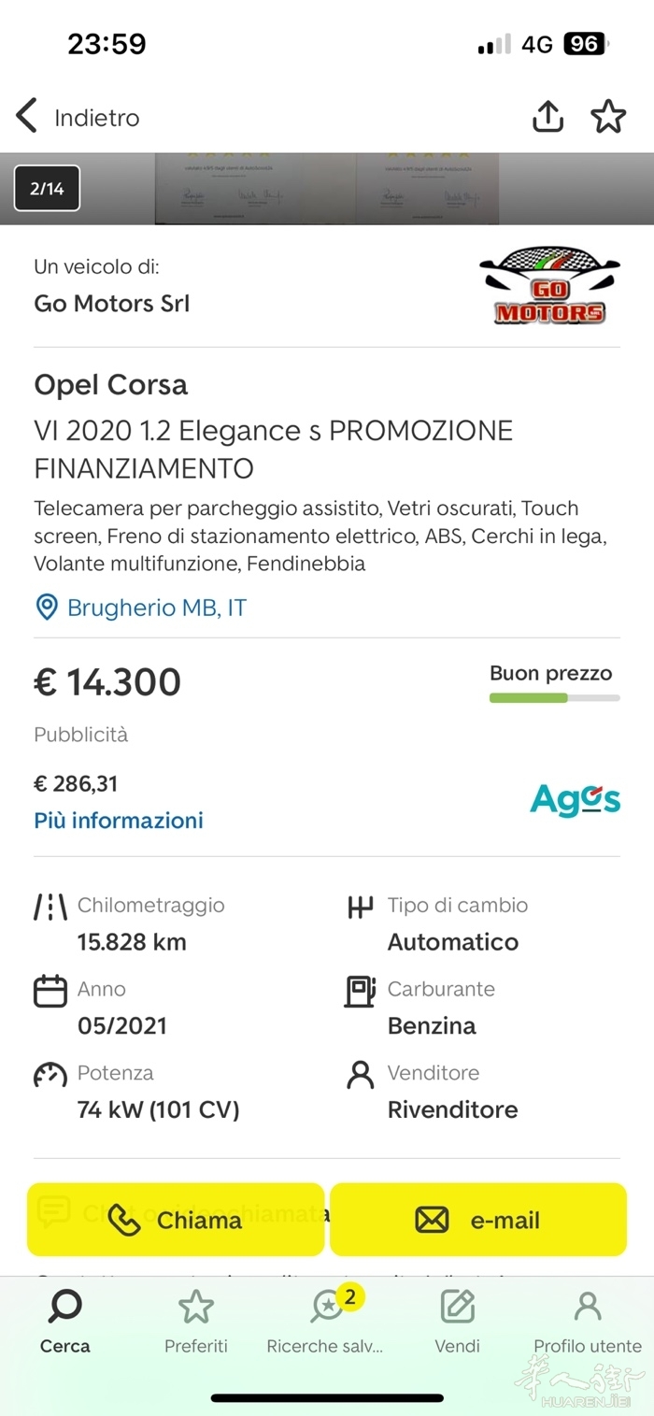The width and height of the screenshot is (654, 1416).
Task: Tap the Buon prezzo rating bar
Action: coord(554,697)
